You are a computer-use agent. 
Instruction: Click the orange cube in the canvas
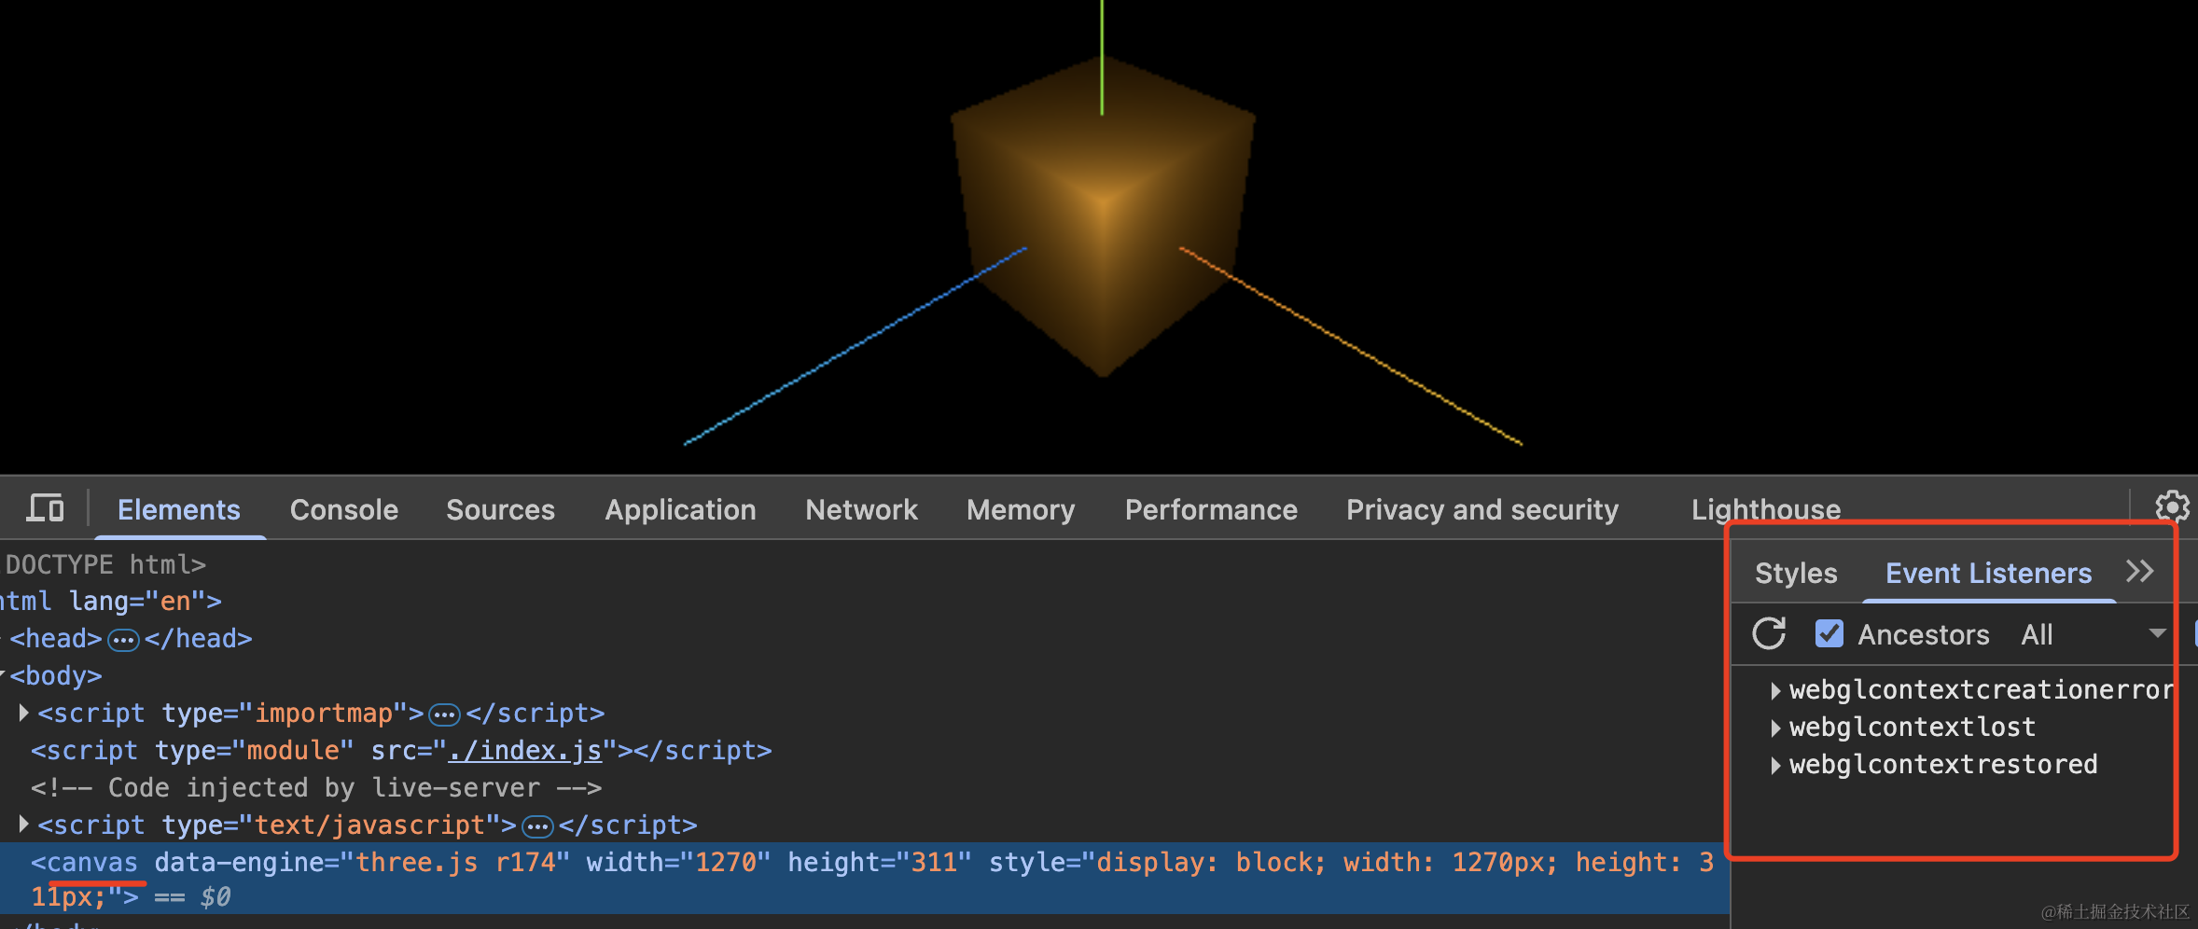point(1103,215)
